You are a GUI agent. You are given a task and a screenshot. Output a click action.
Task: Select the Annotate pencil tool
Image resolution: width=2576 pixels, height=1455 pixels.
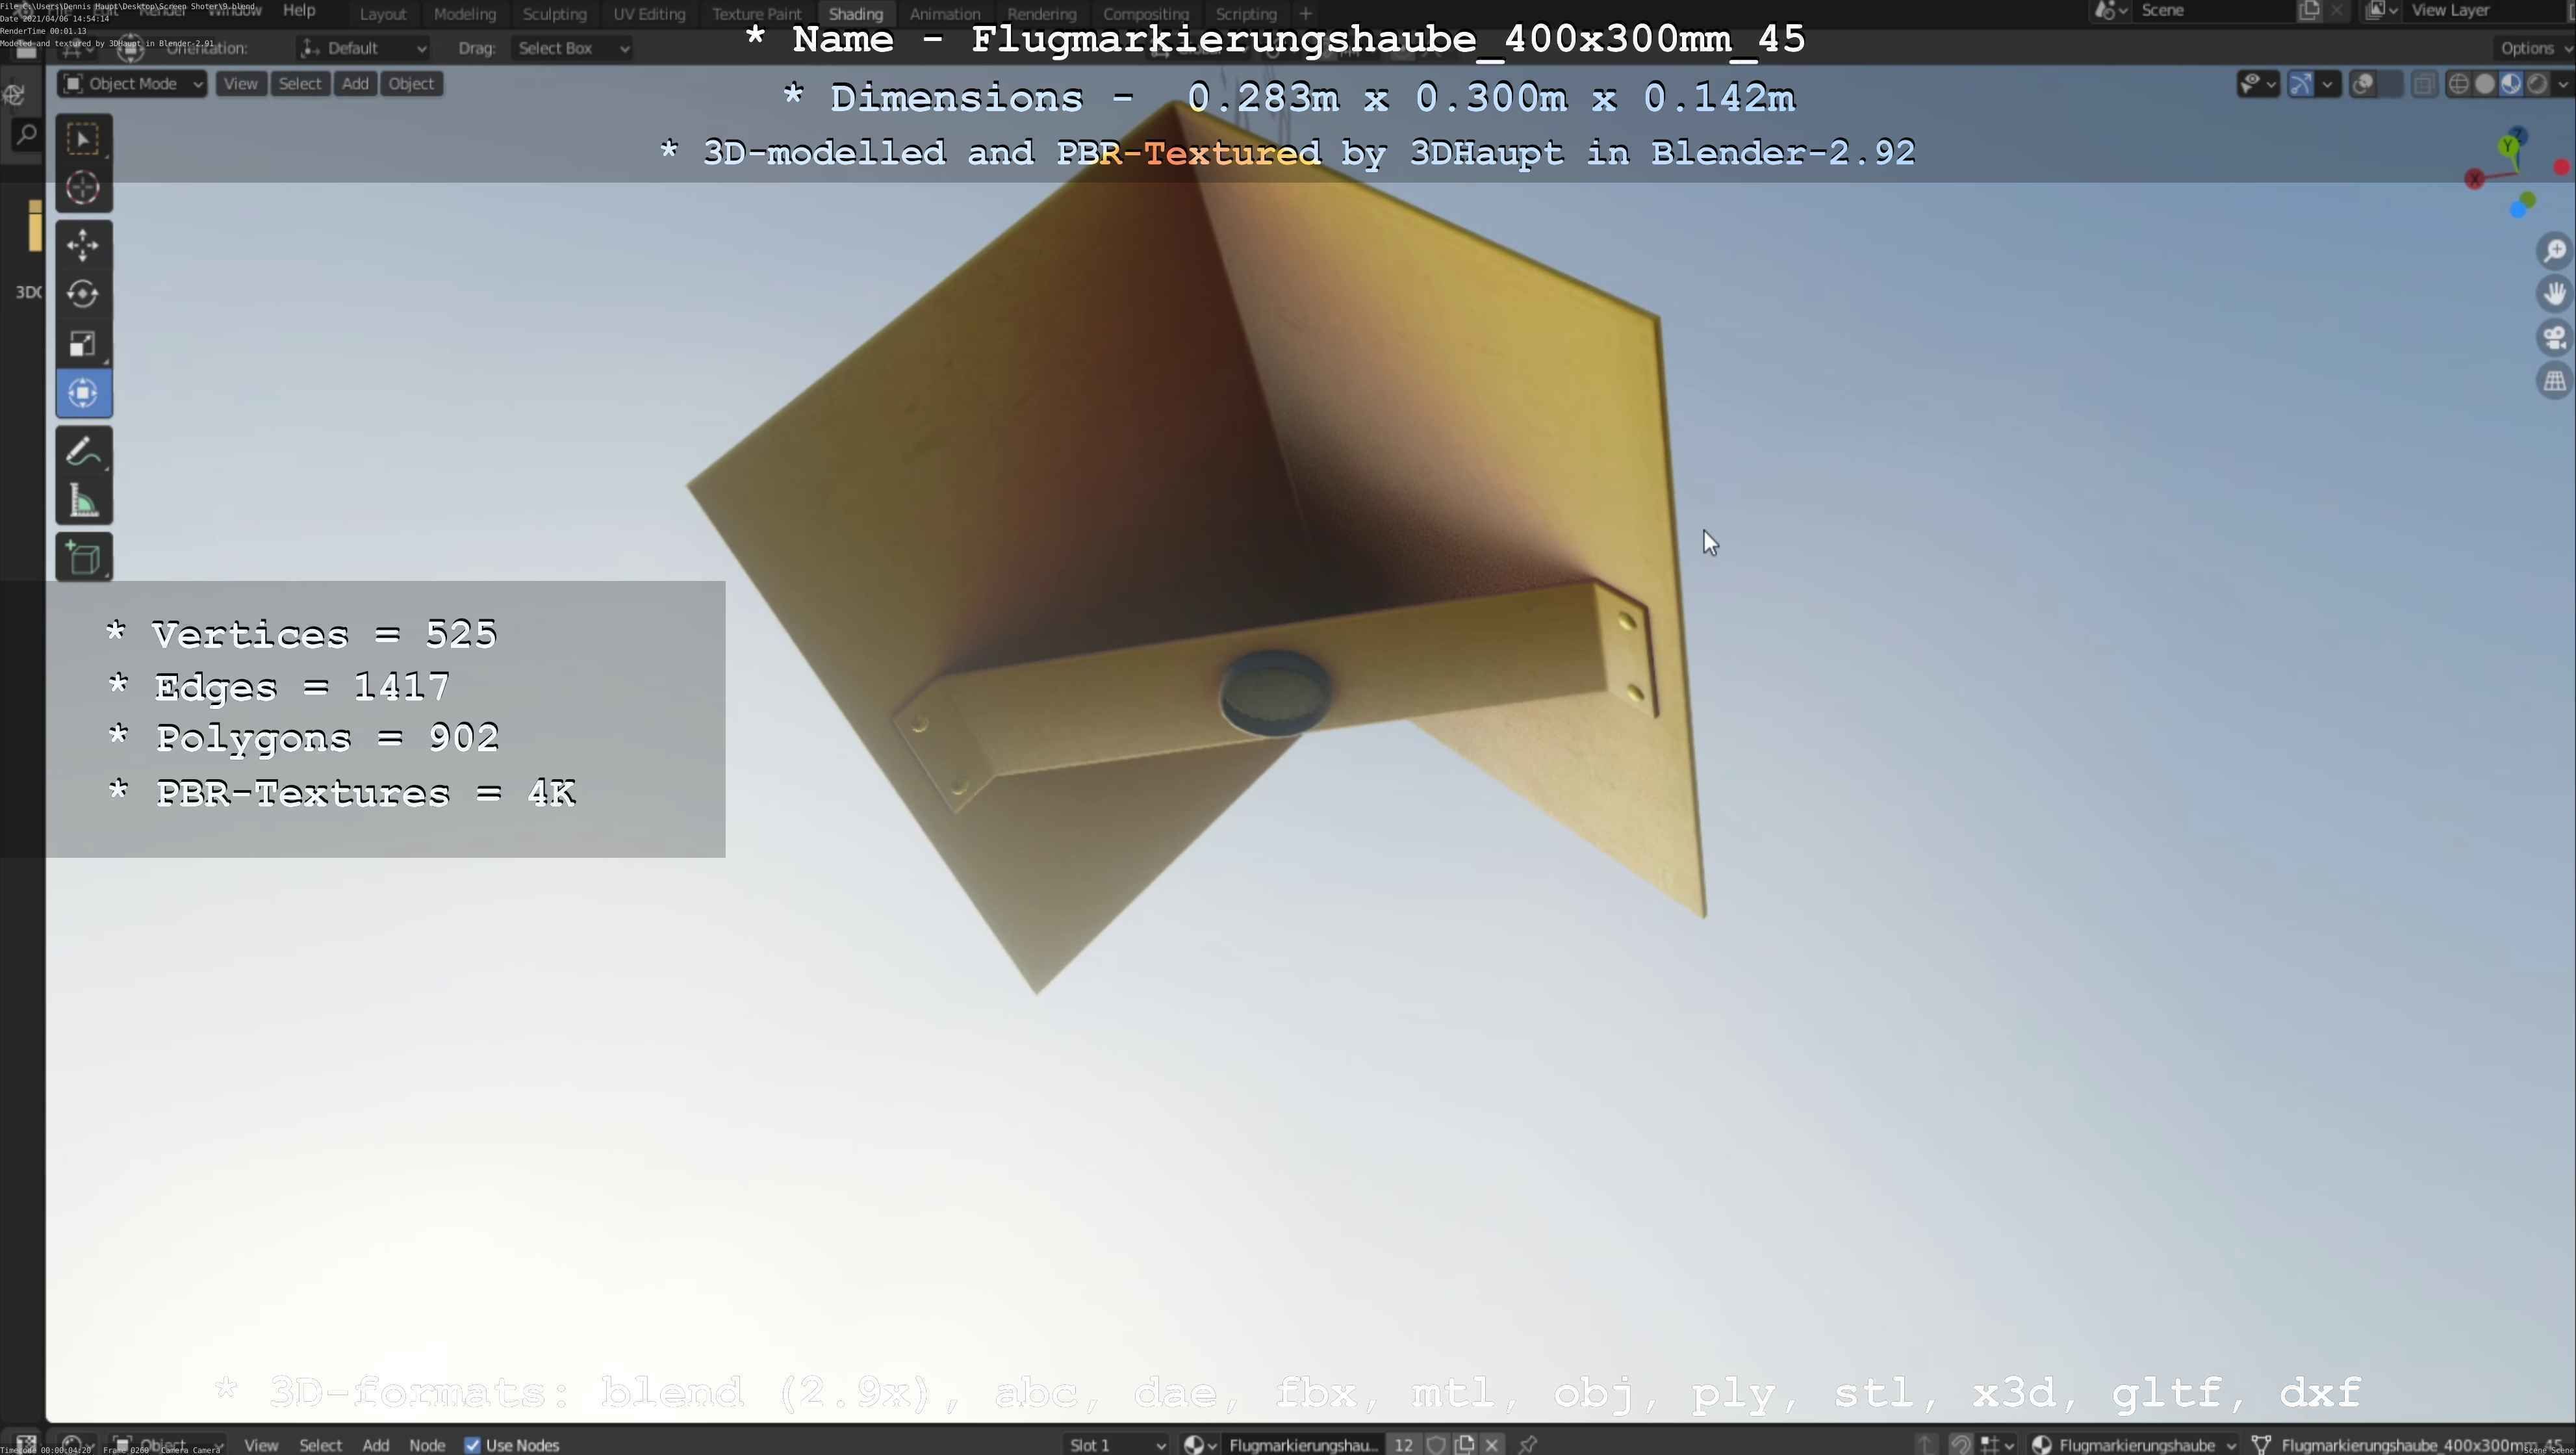click(83, 451)
